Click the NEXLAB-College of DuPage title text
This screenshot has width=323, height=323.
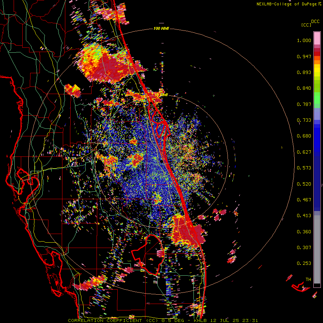coord(287,4)
